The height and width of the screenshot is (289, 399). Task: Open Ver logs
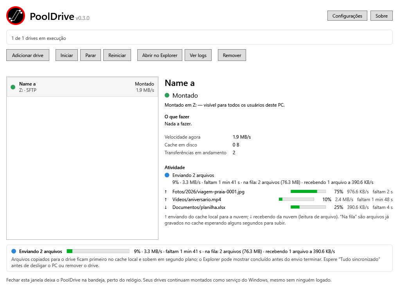coord(198,55)
